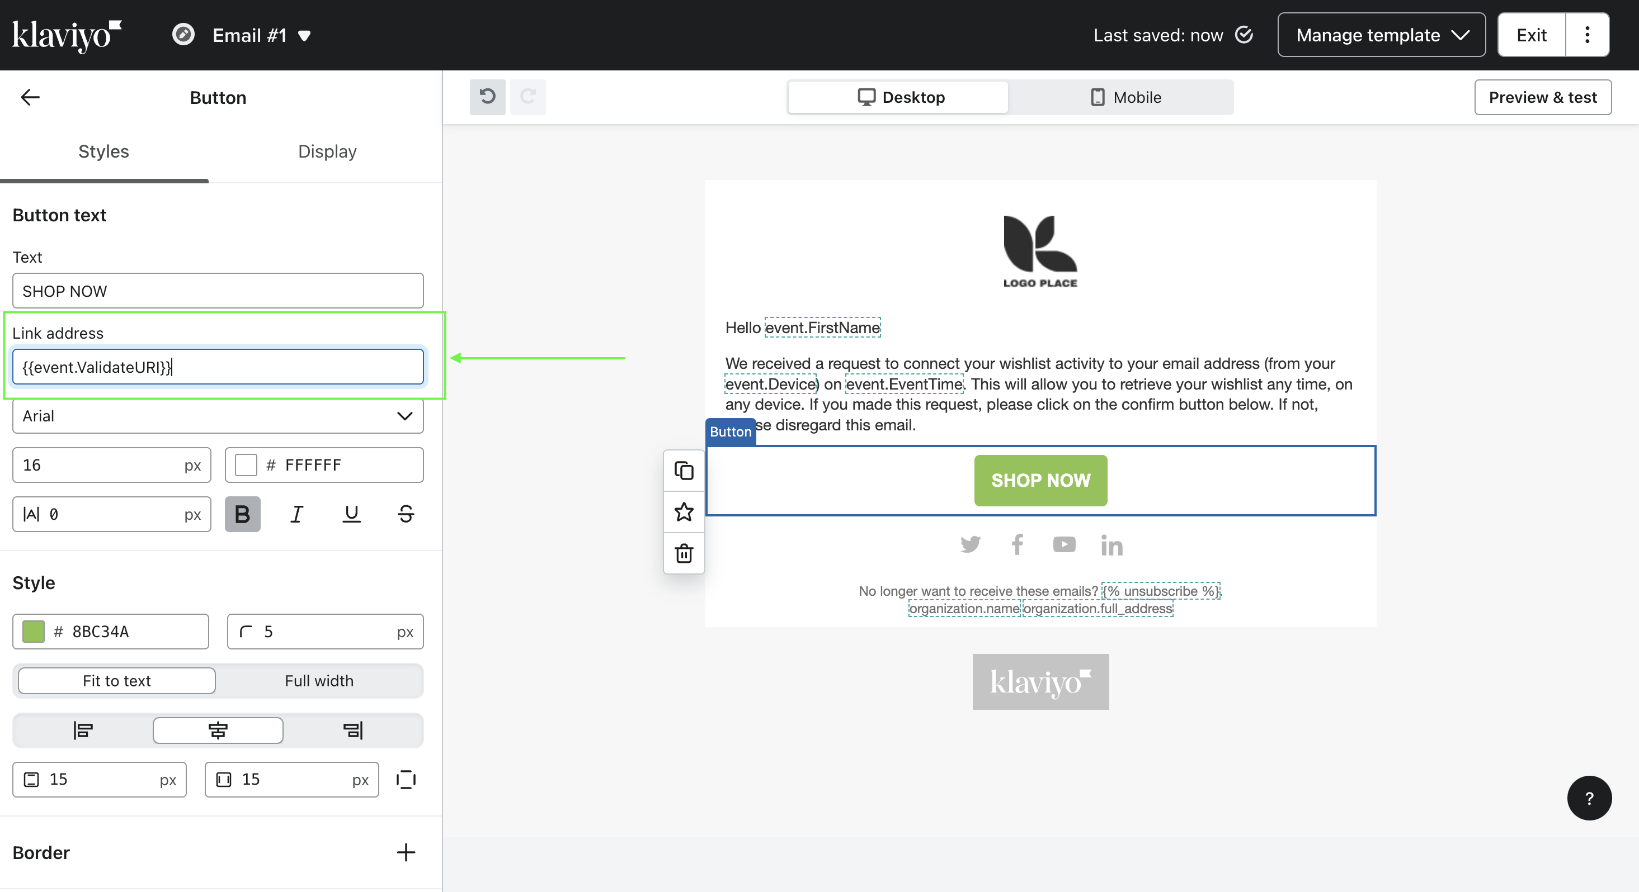Select Full width button sizing
The height and width of the screenshot is (892, 1639).
[x=319, y=680]
